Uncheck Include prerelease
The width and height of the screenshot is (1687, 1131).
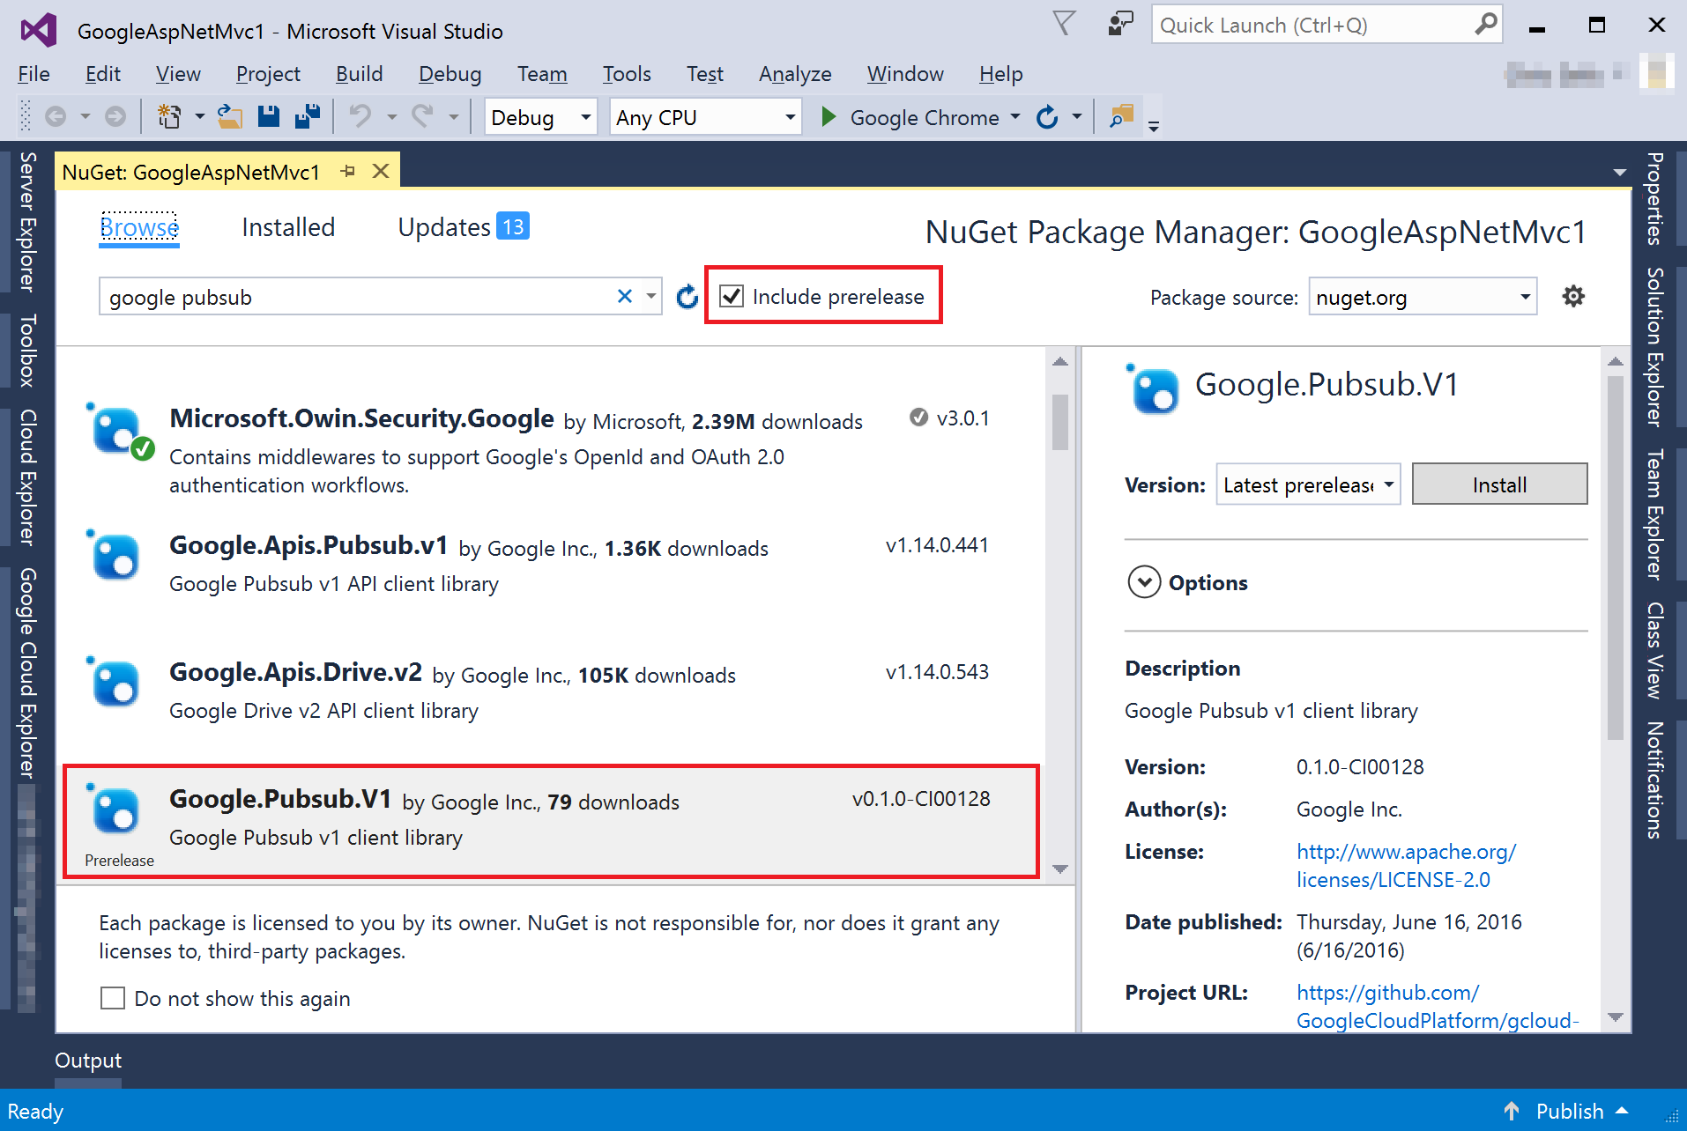[732, 297]
